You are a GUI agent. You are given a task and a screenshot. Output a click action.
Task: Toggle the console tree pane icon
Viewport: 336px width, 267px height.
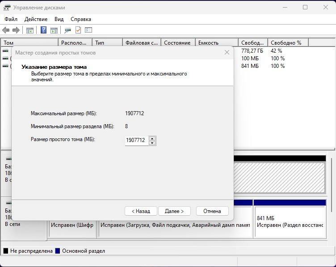coord(30,30)
